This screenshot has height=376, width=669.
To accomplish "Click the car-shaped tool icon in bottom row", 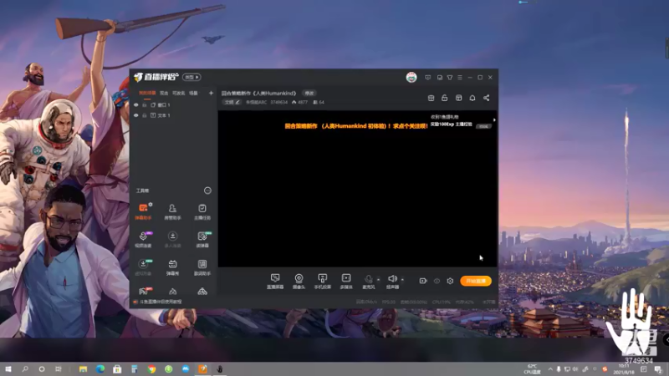I will 202,292.
